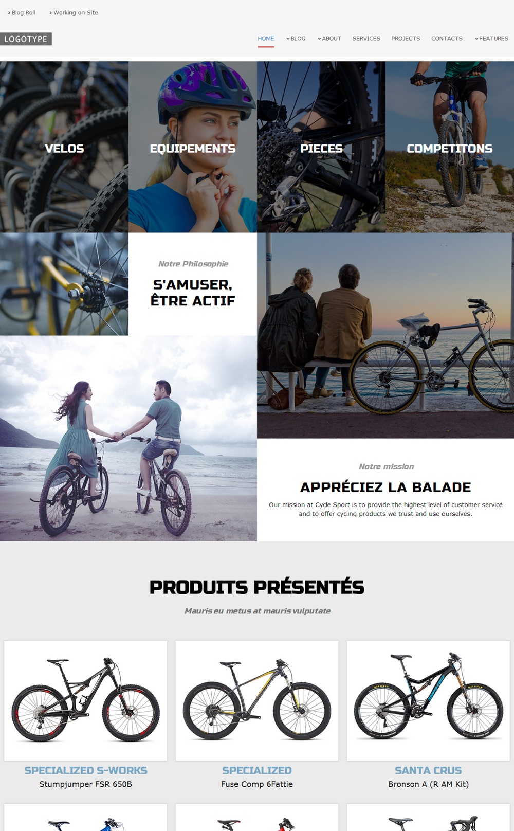
Task: Click the couple on beach bikes photo
Action: tap(128, 438)
